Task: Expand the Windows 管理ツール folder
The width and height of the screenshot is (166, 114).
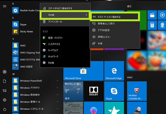Action: tap(57, 102)
